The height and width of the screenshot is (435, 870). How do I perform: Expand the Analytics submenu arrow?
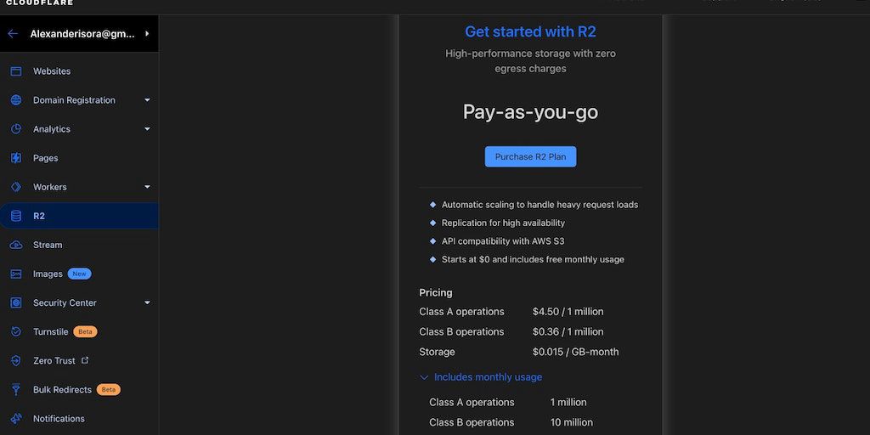click(x=147, y=129)
